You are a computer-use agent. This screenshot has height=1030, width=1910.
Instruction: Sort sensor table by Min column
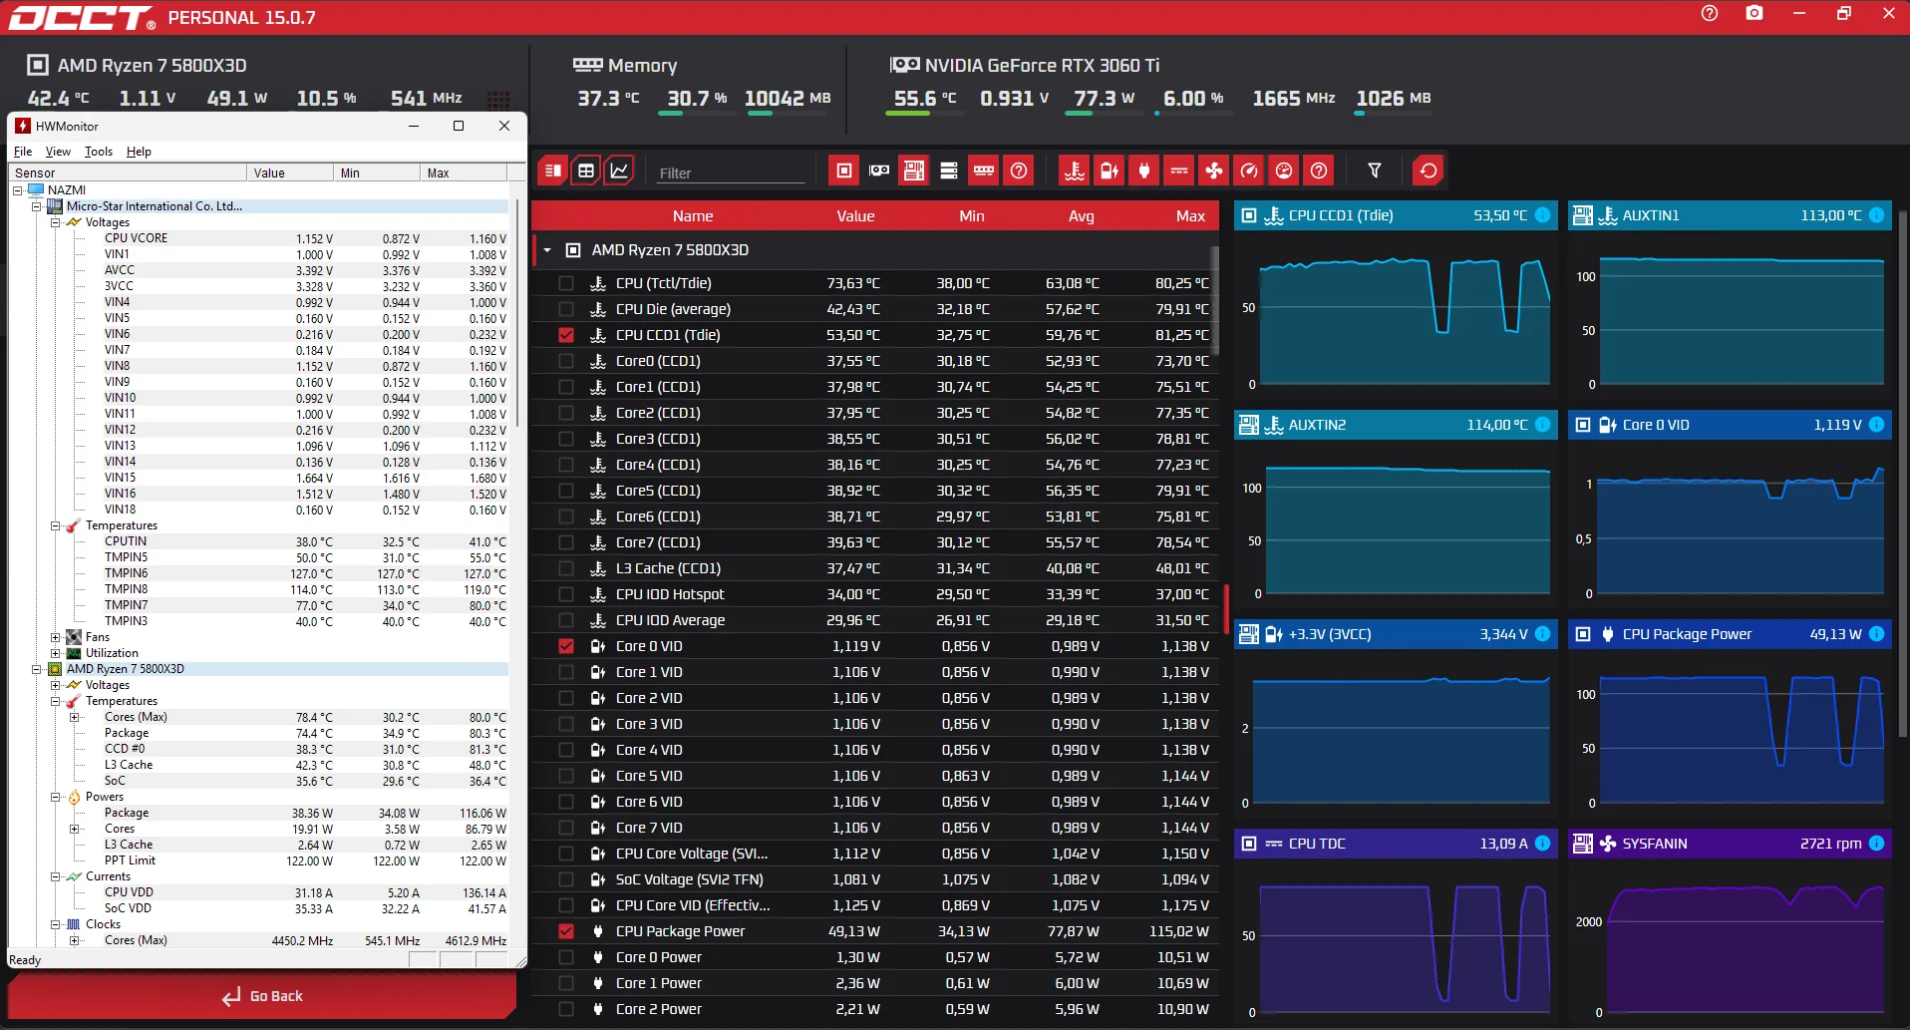972,216
